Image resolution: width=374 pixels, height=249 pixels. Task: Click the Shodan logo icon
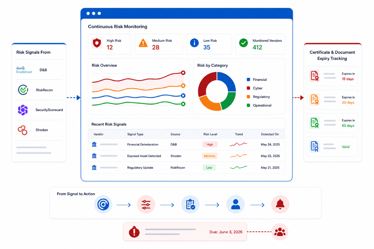(x=23, y=130)
